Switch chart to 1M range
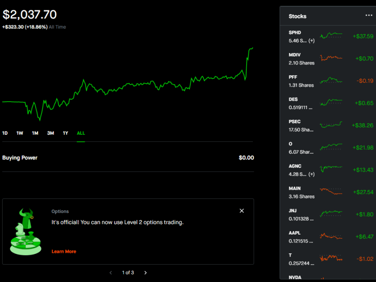The height and width of the screenshot is (282, 376). [35, 133]
